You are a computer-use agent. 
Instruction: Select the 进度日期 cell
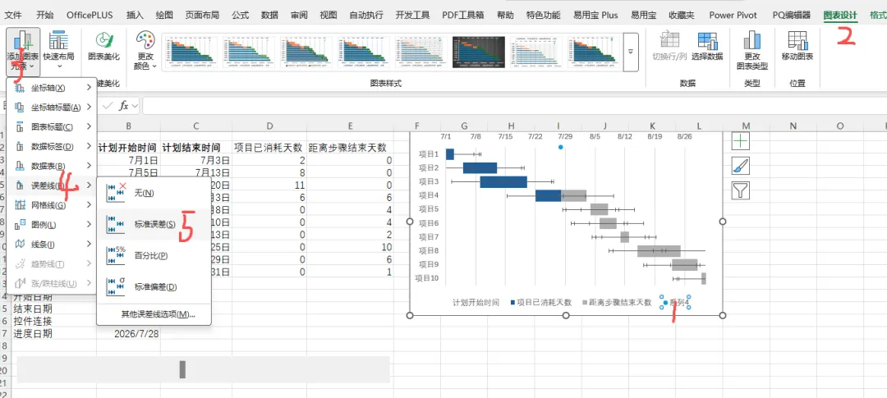(x=53, y=333)
